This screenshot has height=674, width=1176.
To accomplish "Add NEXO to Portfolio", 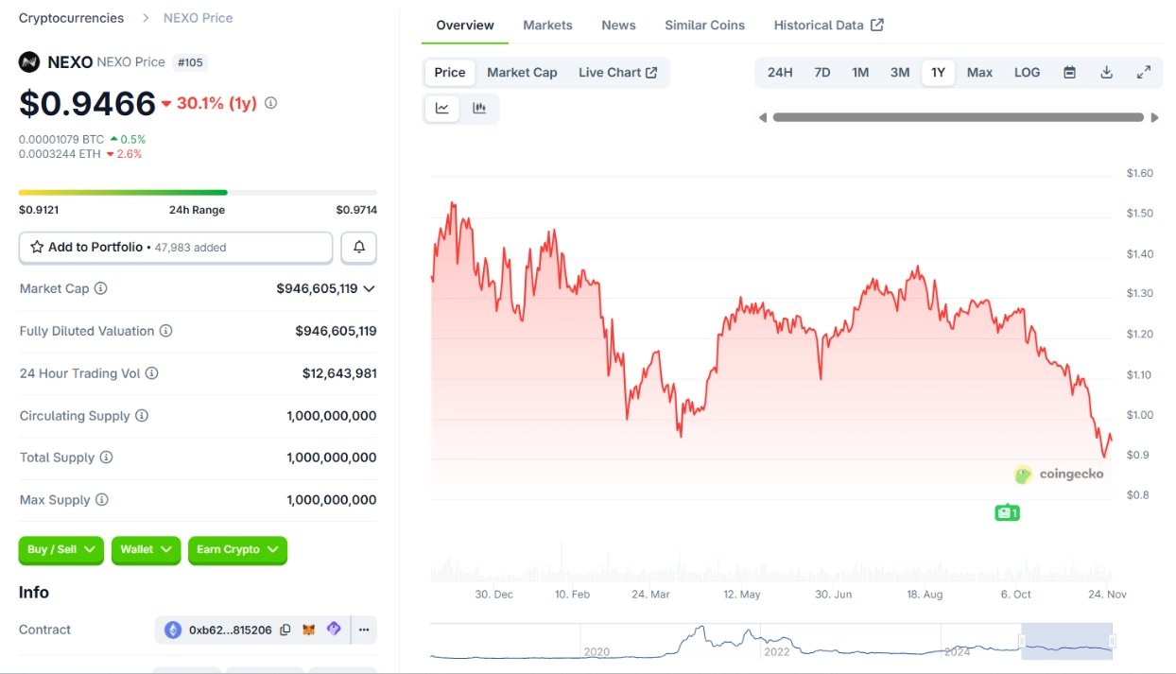I will click(x=175, y=247).
